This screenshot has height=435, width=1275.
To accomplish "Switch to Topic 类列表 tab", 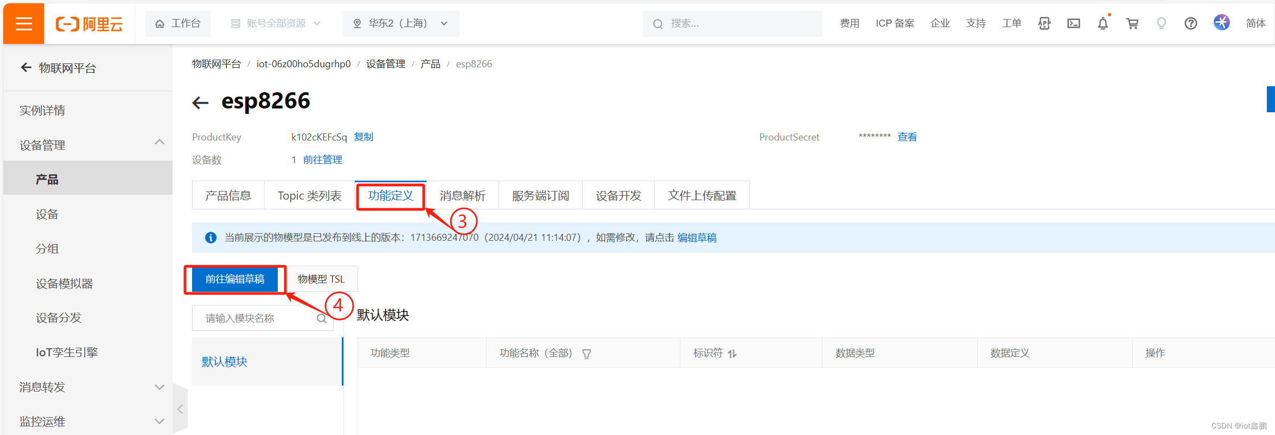I will (x=310, y=195).
